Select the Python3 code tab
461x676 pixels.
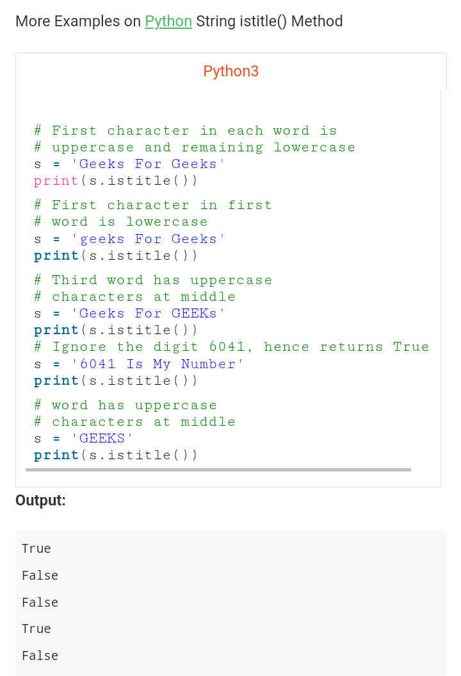point(230,71)
